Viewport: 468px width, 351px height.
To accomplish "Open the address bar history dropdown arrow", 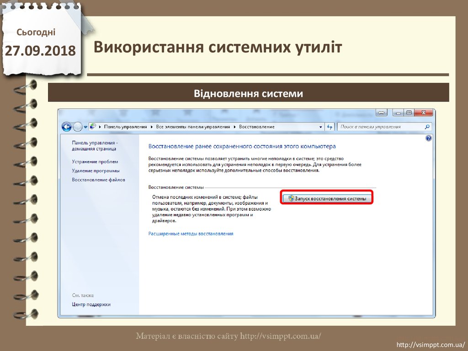I will (x=320, y=127).
